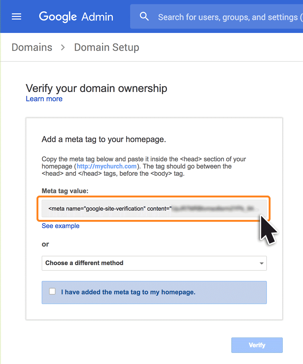
Task: Open the main menu hamburger icon
Action: pos(17,17)
